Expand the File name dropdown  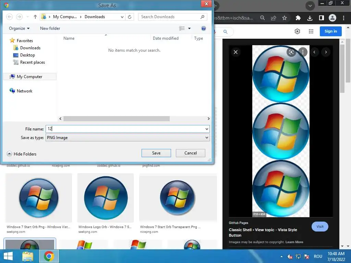click(x=207, y=129)
